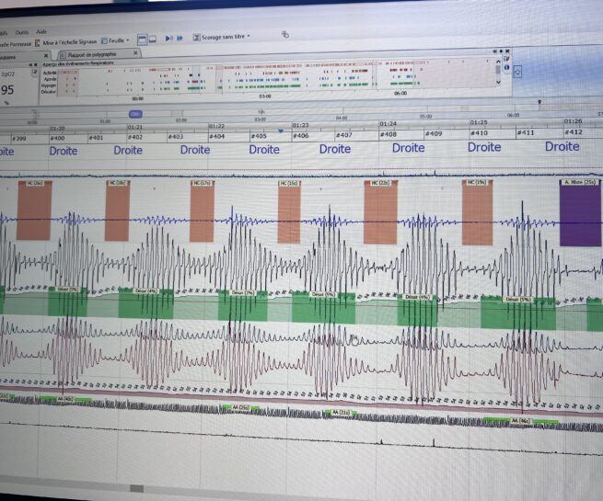Click the fast-forward playback icon

180,38
